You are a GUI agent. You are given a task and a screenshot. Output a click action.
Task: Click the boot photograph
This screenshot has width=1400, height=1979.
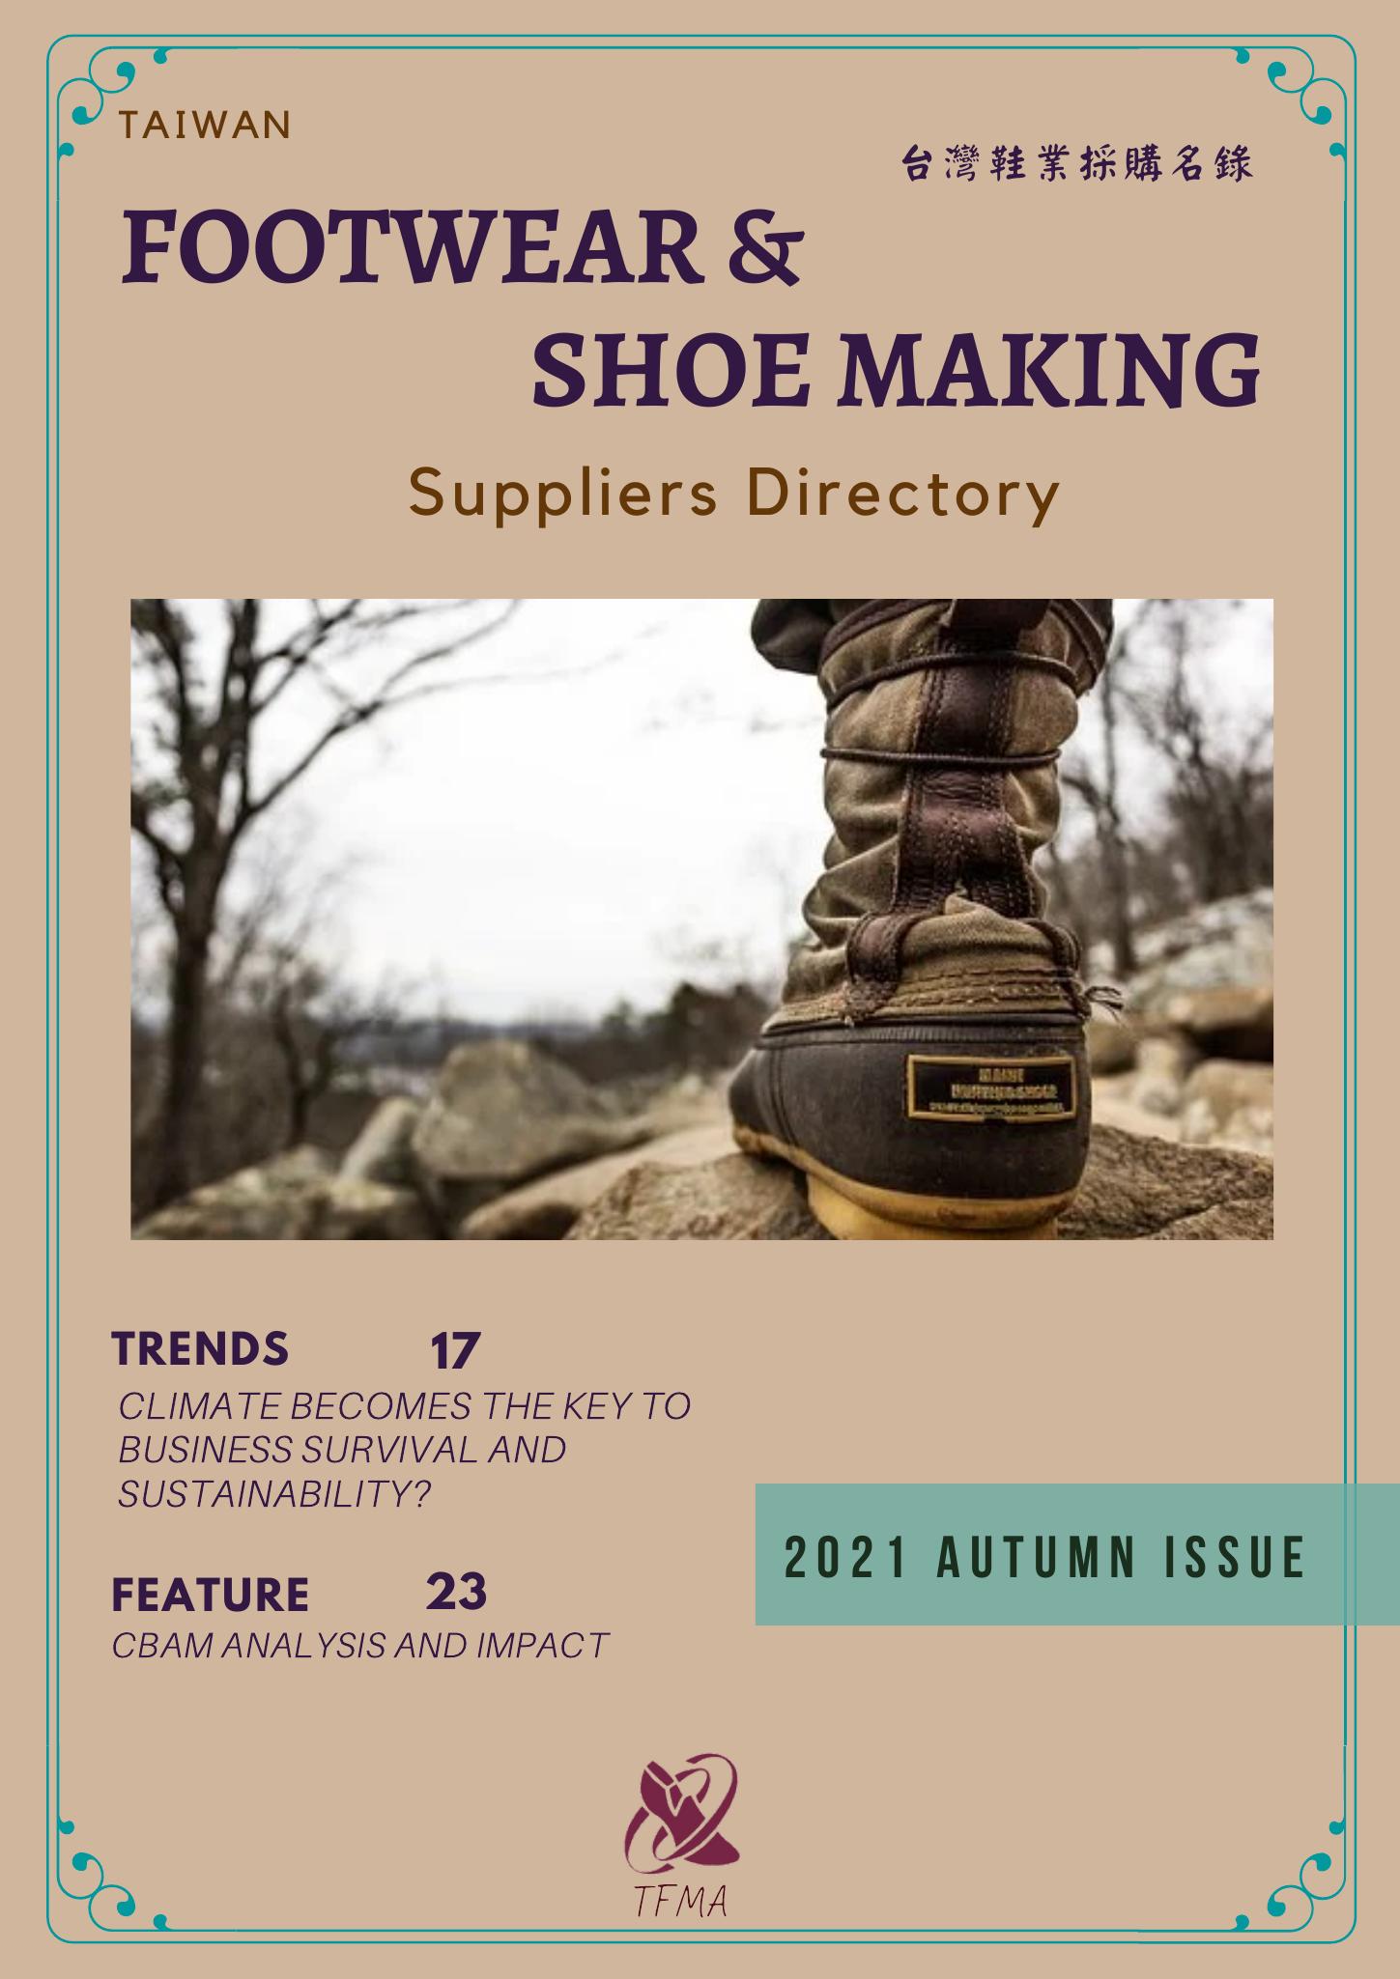[x=701, y=919]
